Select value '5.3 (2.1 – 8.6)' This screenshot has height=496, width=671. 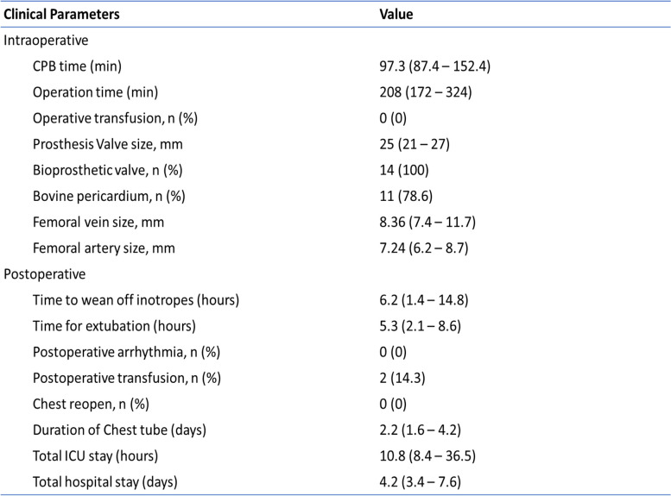(421, 326)
